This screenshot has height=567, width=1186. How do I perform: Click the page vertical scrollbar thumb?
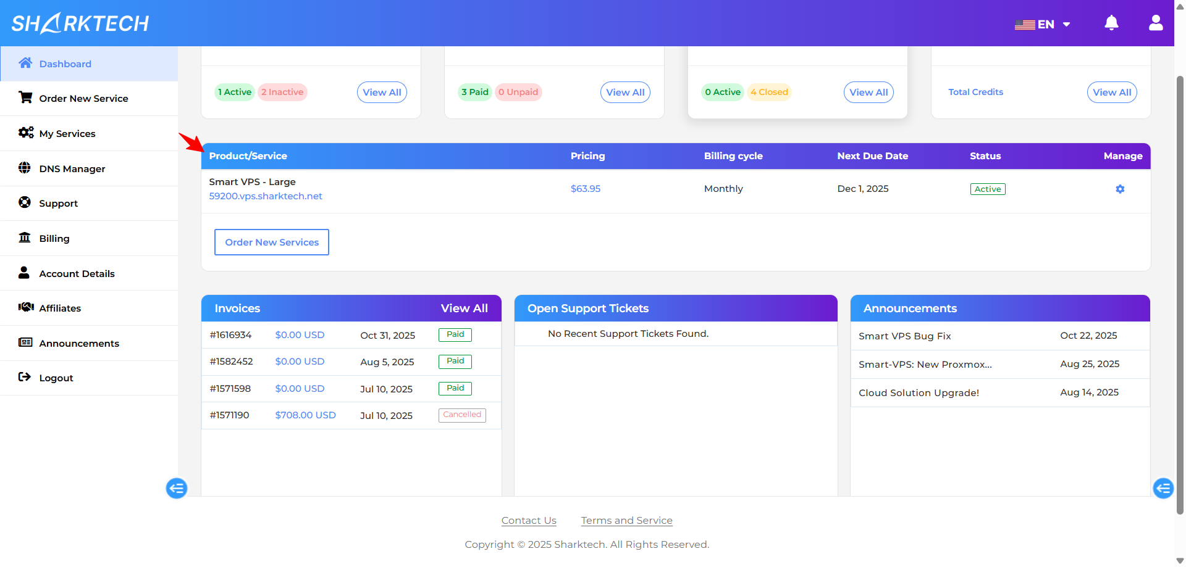pos(1180,295)
